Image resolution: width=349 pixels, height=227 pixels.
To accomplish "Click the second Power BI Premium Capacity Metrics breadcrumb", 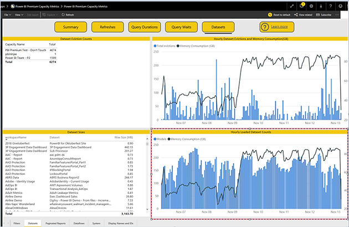I will 85,7.
